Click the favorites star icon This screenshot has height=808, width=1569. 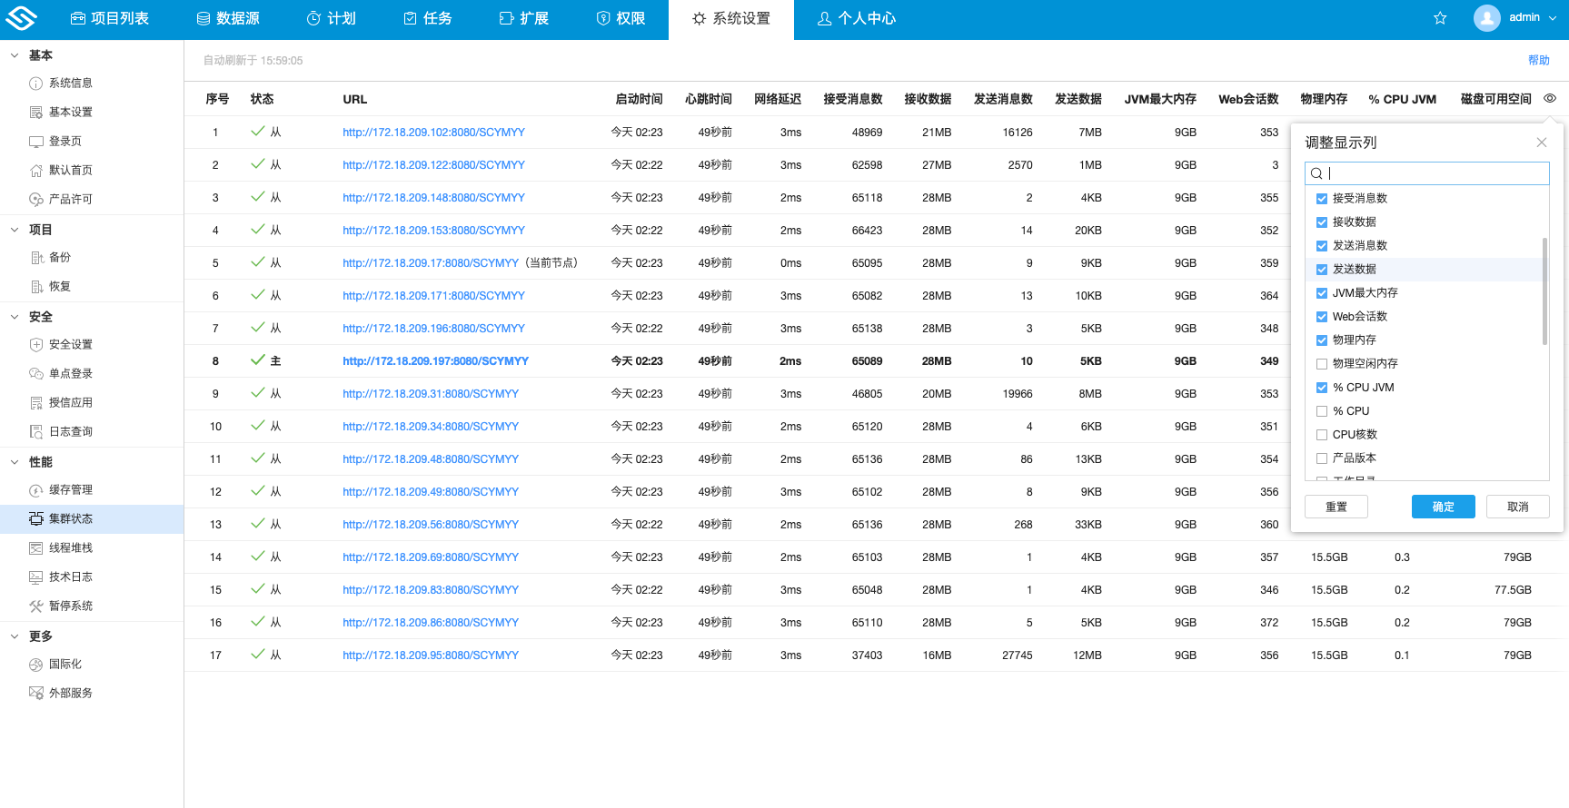[1440, 18]
